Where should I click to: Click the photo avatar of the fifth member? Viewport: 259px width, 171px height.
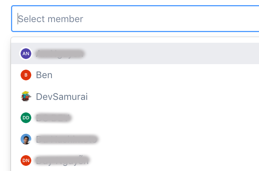(x=26, y=139)
